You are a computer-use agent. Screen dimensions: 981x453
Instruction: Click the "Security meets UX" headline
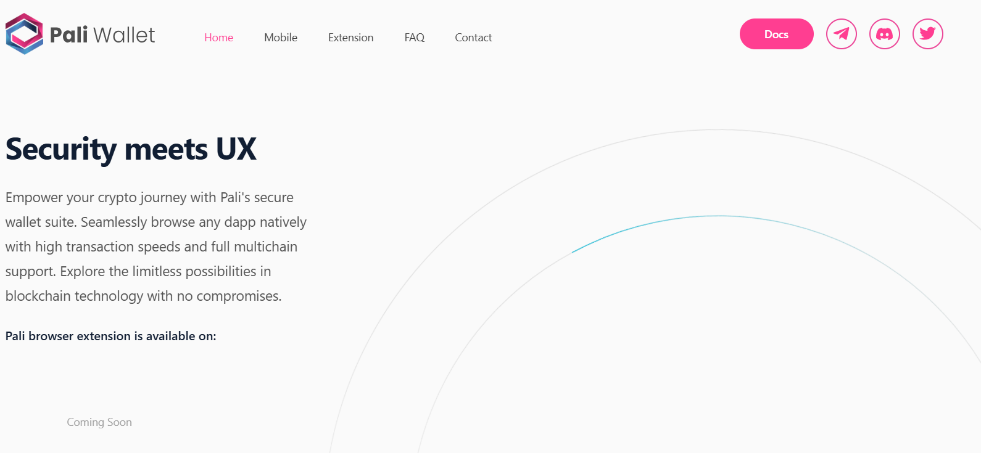point(131,150)
